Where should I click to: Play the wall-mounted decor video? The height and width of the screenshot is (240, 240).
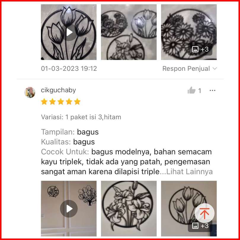click(x=69, y=209)
